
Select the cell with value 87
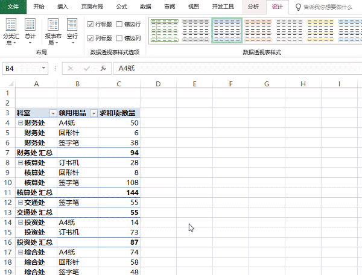(x=119, y=242)
